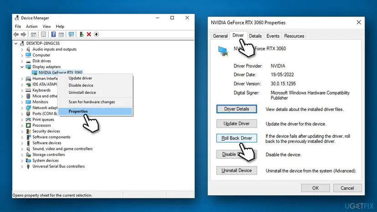The image size is (377, 212).
Task: Open the Properties toolbar icon in Device Manager
Action: pos(43,35)
